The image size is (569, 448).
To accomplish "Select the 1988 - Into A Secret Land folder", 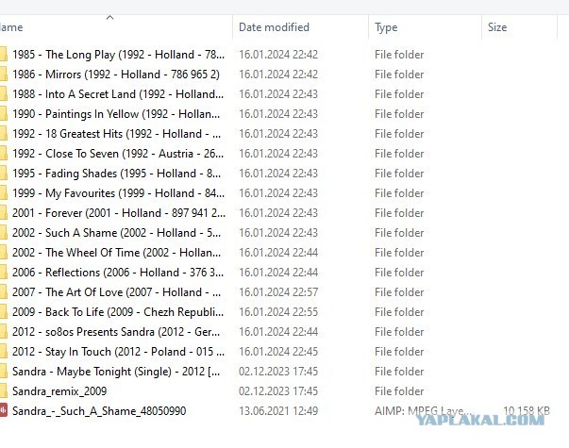I will pyautogui.click(x=118, y=94).
